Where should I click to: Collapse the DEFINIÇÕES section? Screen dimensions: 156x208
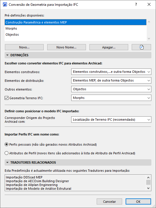coord(78,55)
